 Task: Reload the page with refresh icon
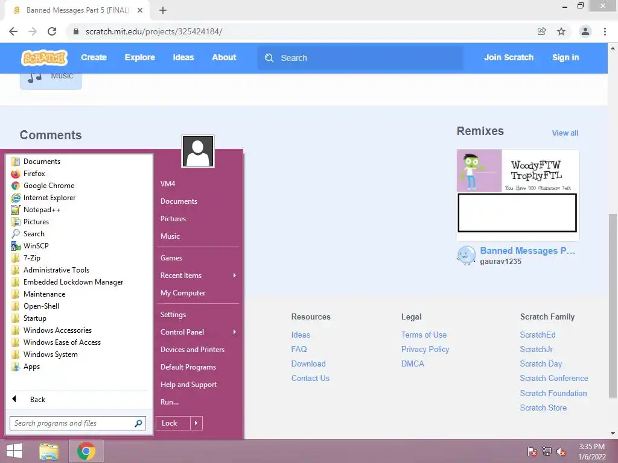(x=52, y=31)
